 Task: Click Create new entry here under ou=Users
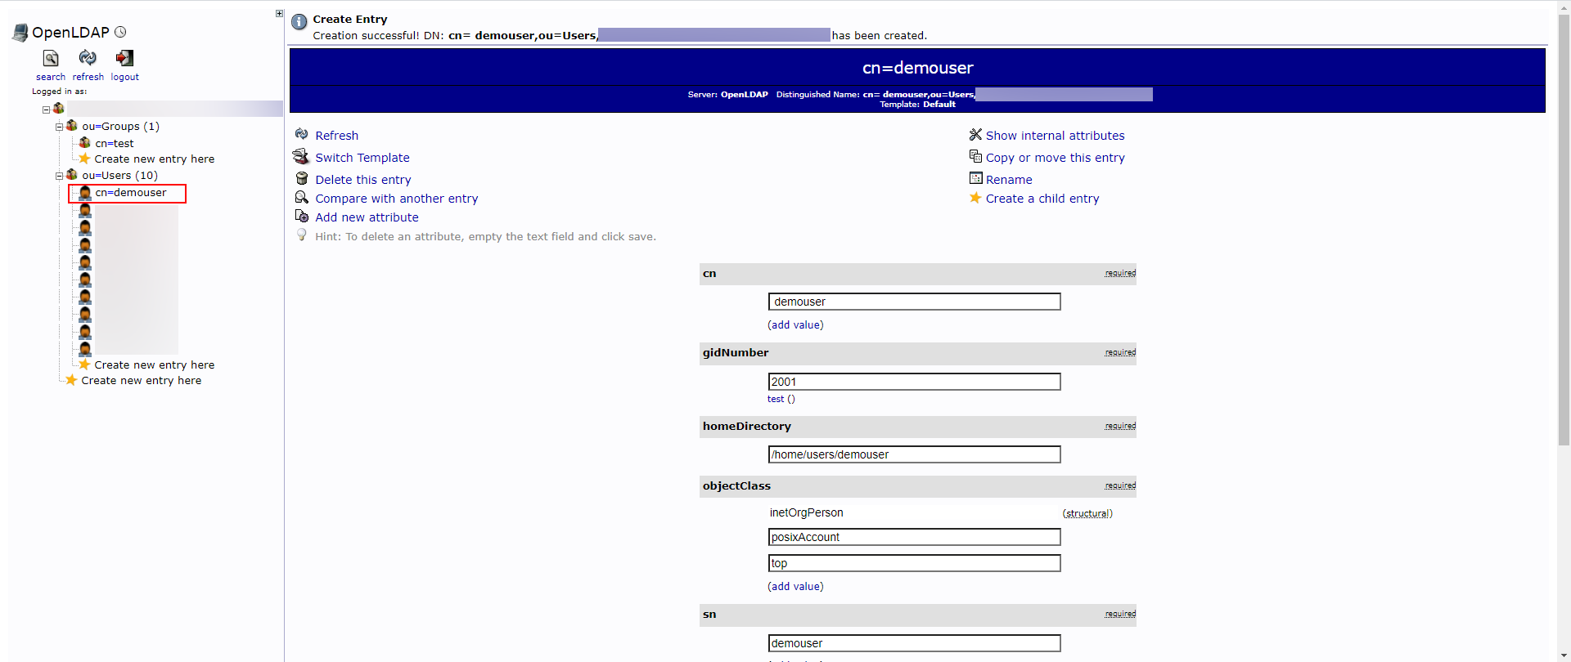click(x=154, y=365)
